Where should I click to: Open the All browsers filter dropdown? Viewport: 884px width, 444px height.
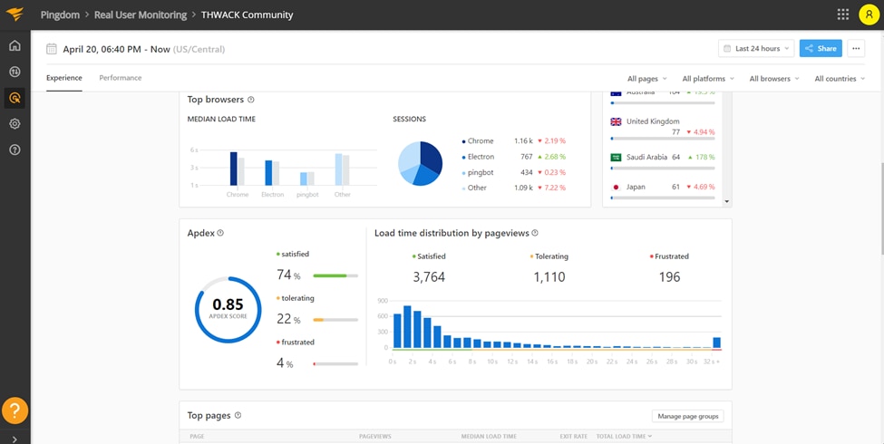(x=773, y=79)
